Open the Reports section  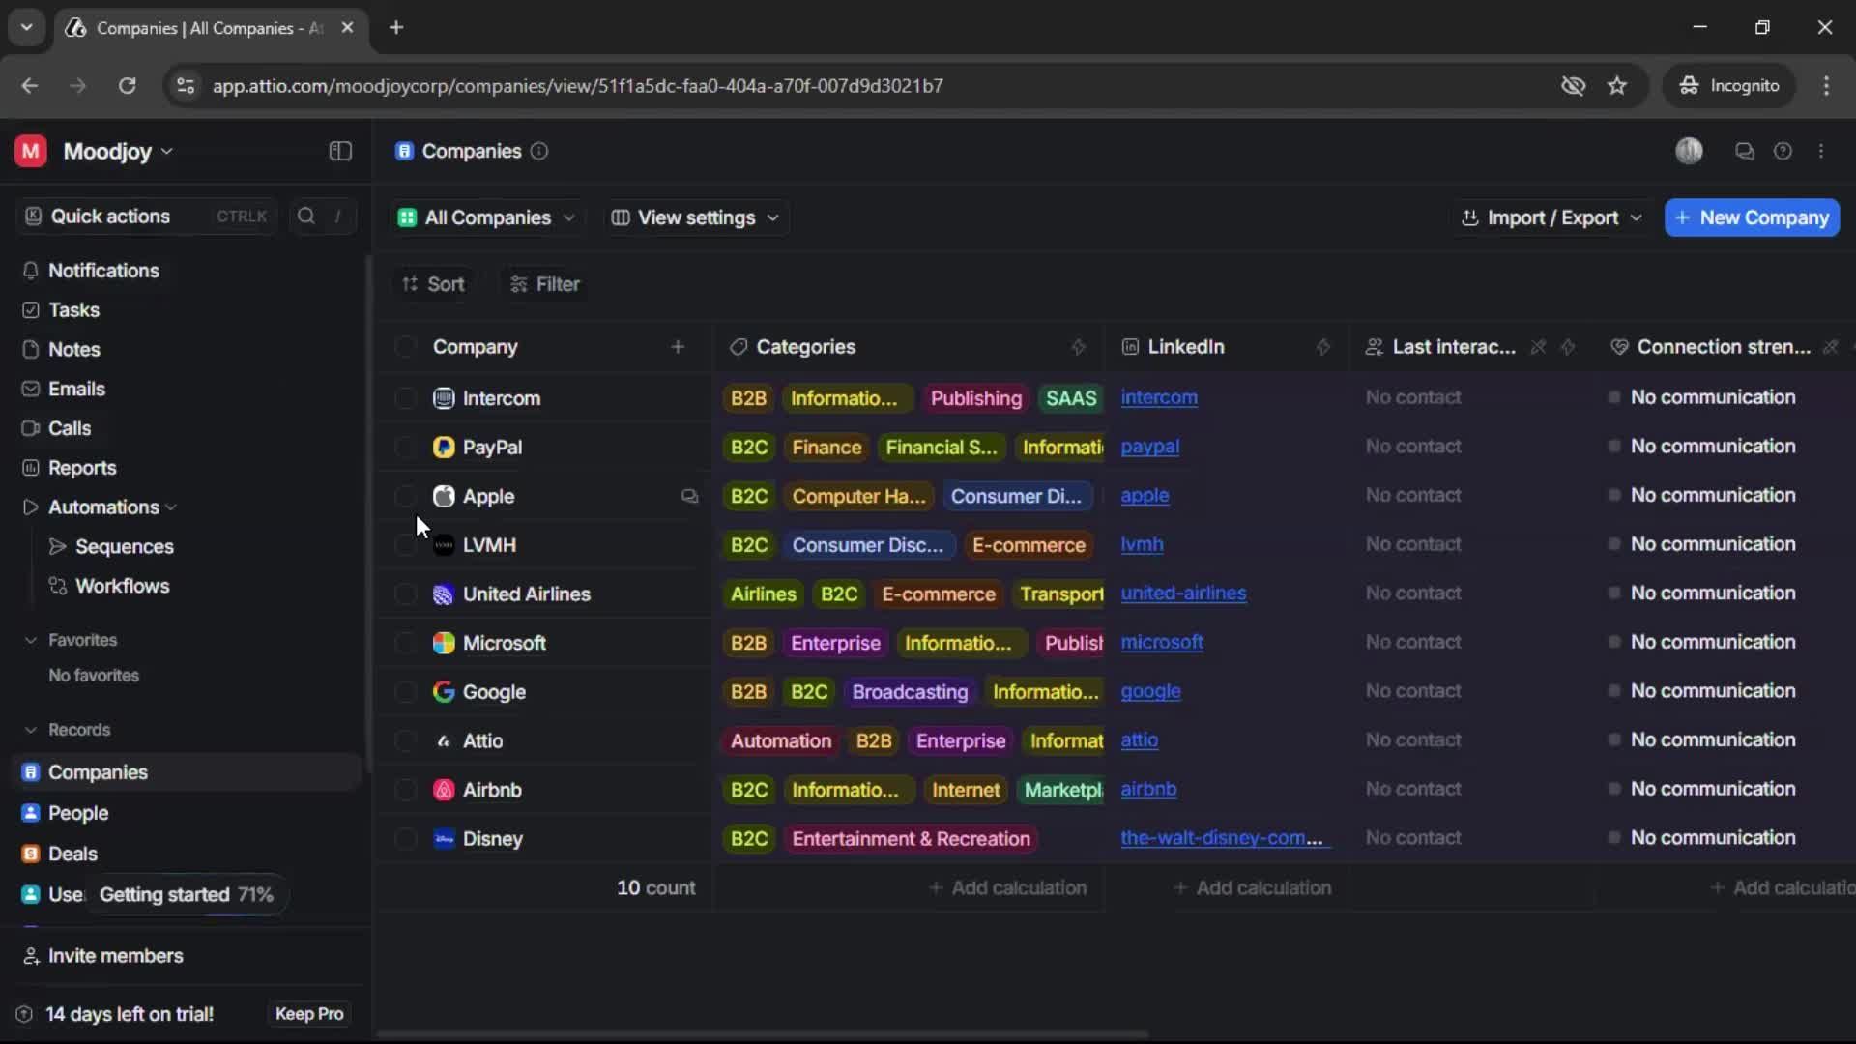pos(81,467)
